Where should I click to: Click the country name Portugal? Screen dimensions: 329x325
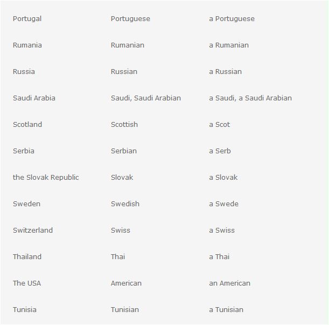tap(27, 19)
